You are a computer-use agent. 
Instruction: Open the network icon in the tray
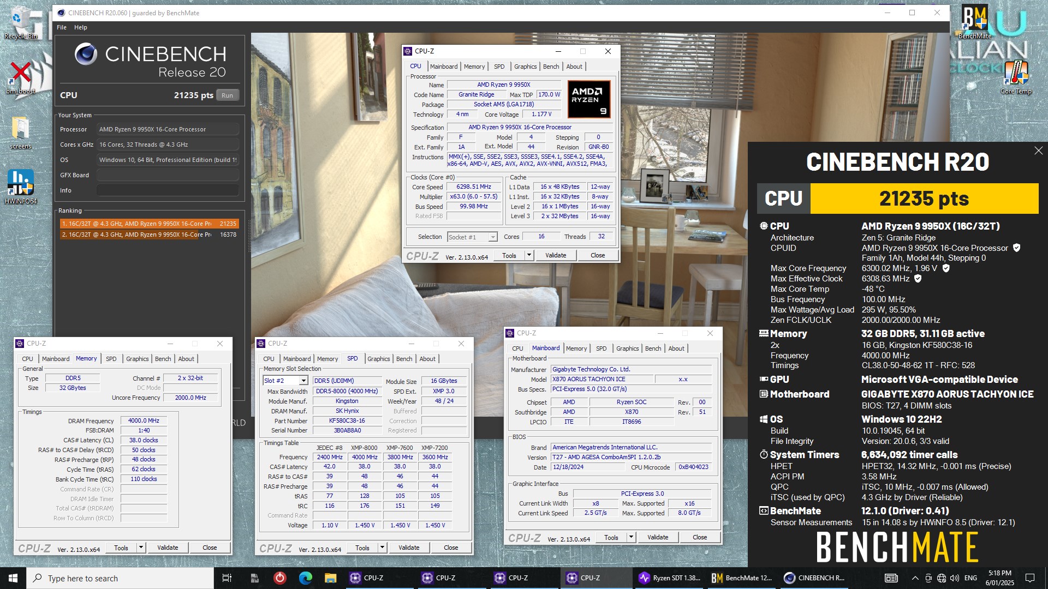(x=942, y=578)
